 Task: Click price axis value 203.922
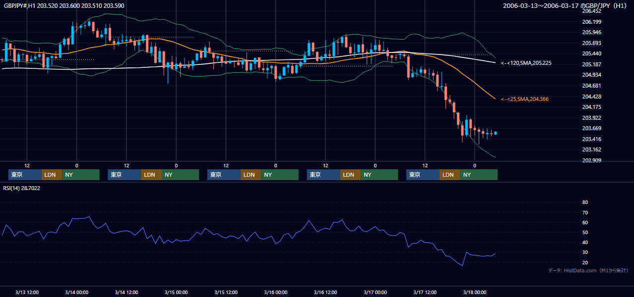[592, 118]
